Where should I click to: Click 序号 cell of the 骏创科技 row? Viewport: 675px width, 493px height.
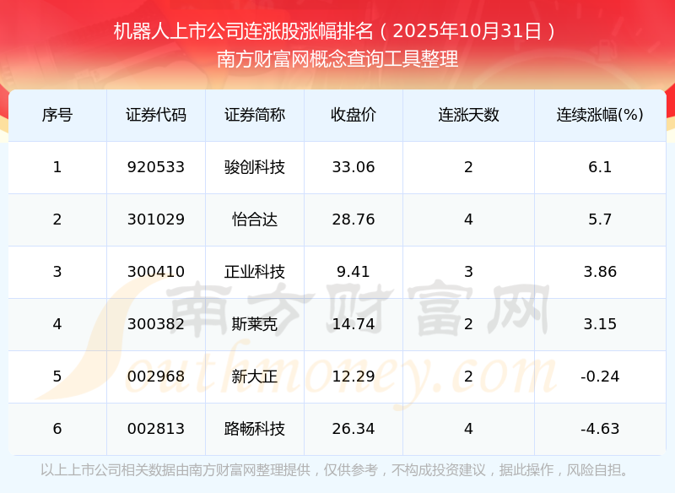tap(57, 167)
